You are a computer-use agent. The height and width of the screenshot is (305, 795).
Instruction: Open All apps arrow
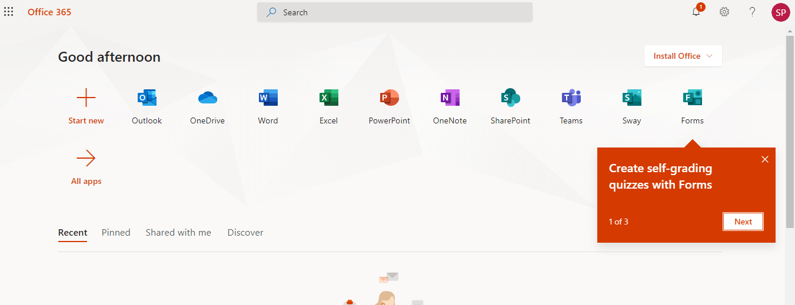click(x=86, y=158)
